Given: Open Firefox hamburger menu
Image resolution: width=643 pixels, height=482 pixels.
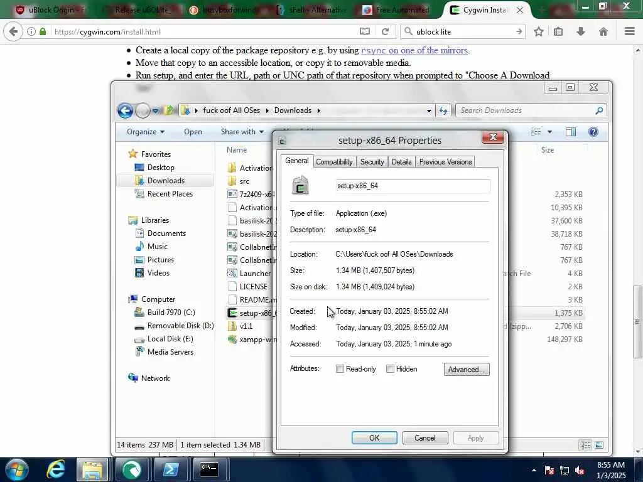Looking at the screenshot, I should [630, 31].
